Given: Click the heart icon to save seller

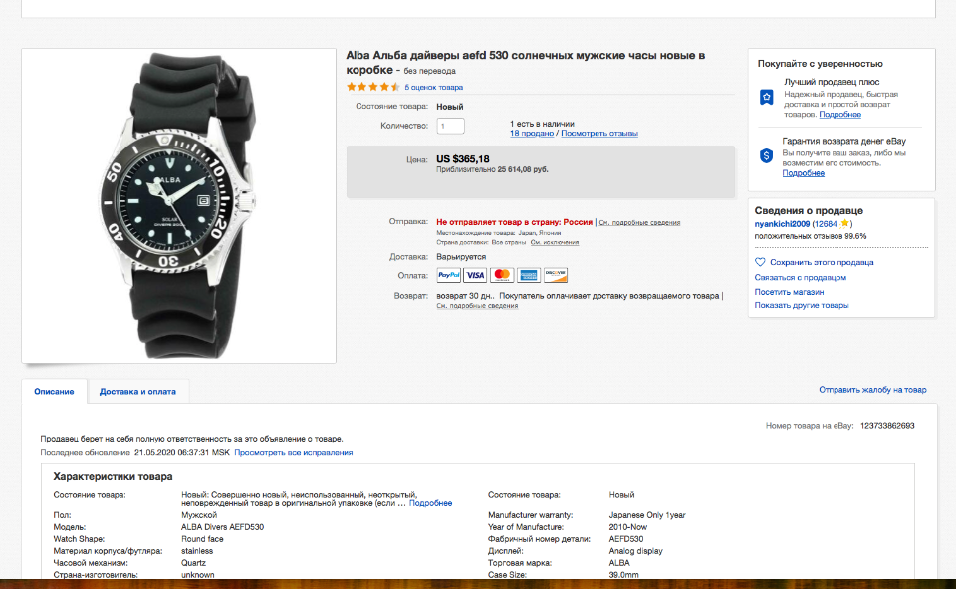Looking at the screenshot, I should (761, 262).
